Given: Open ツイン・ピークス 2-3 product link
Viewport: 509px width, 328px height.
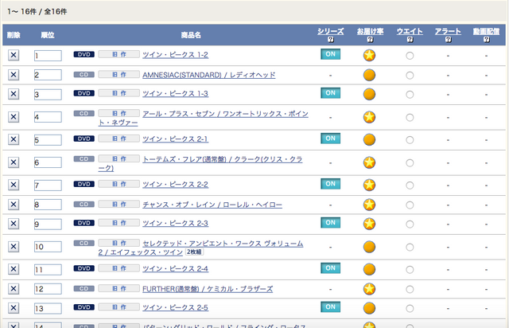Looking at the screenshot, I should tap(175, 224).
